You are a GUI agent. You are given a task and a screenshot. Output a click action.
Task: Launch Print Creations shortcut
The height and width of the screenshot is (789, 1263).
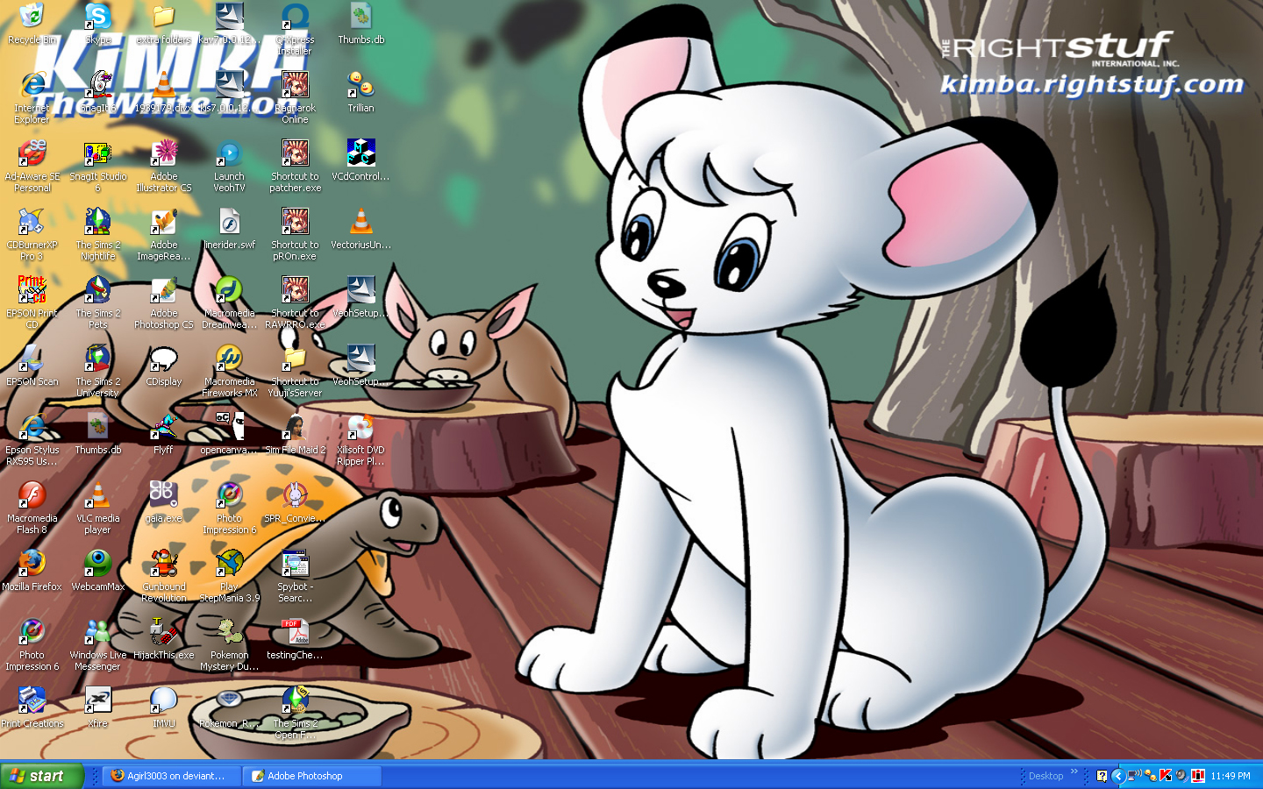pyautogui.click(x=32, y=707)
